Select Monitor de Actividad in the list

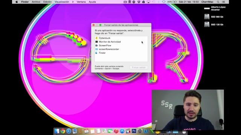(121, 42)
